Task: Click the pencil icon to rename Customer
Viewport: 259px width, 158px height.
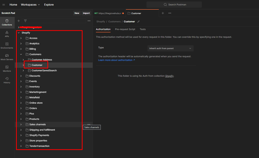Action: [x=138, y=22]
